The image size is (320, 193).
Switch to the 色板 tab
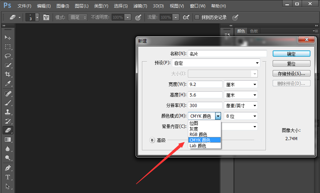pyautogui.click(x=254, y=31)
